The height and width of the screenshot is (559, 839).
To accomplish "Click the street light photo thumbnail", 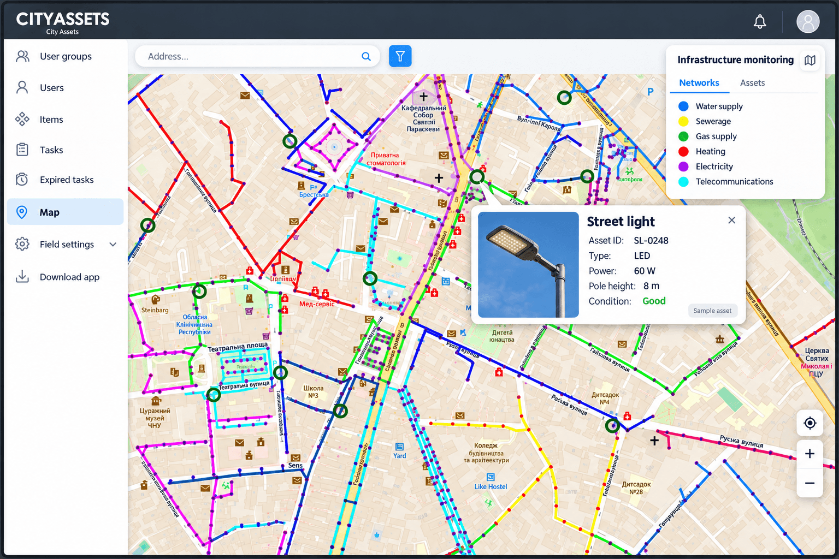I will (x=528, y=265).
